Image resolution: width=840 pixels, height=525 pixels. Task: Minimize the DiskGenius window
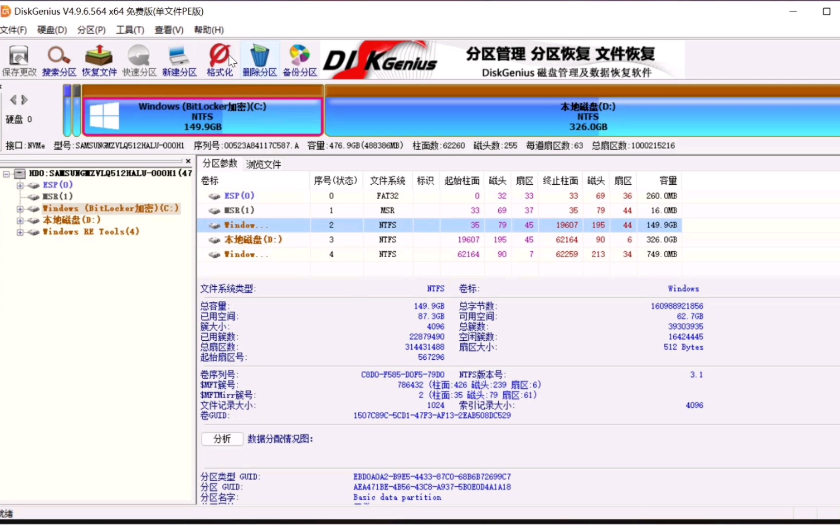793,11
